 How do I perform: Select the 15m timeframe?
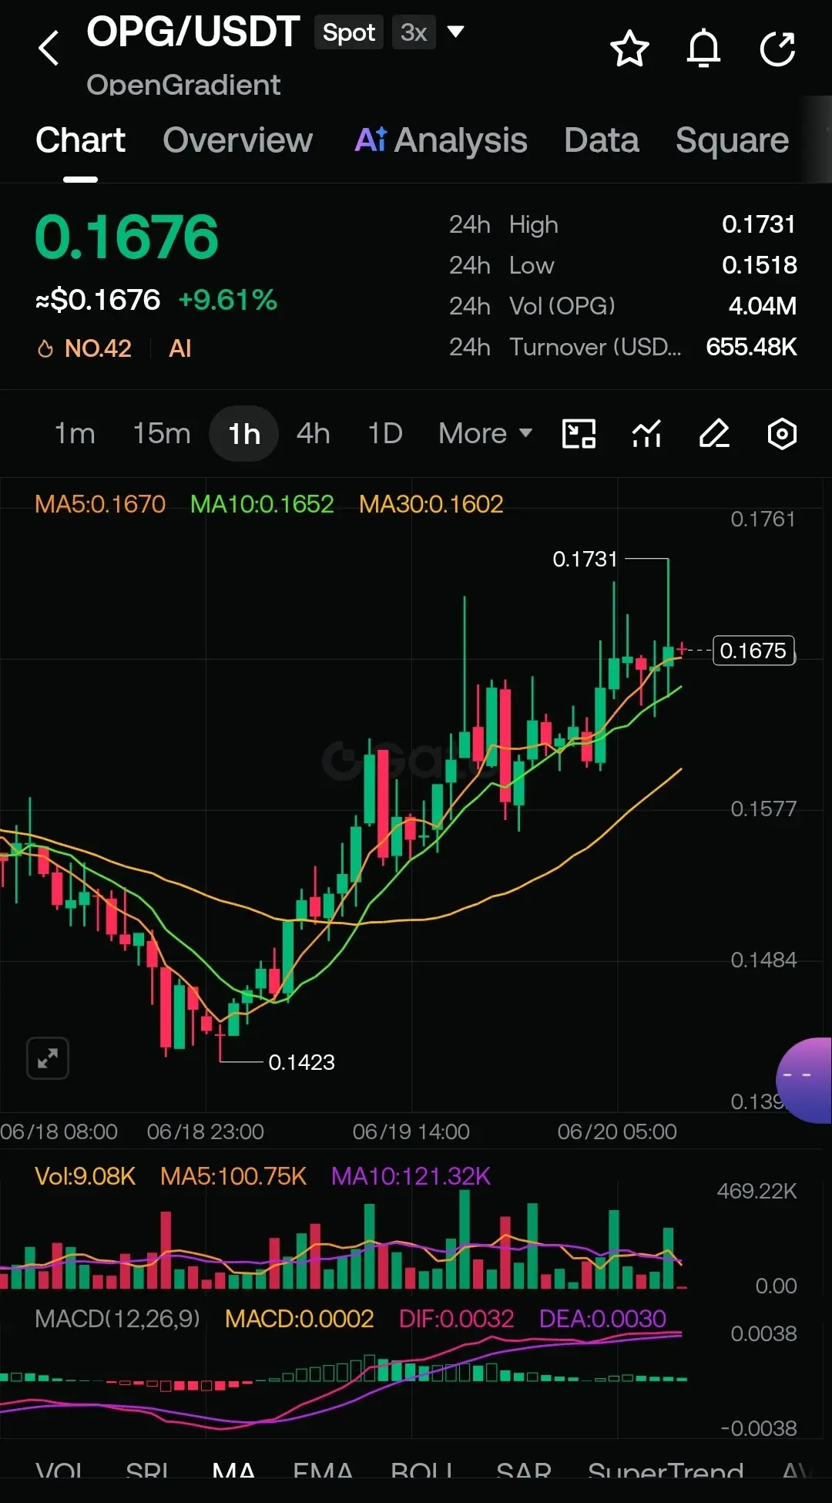click(x=161, y=433)
